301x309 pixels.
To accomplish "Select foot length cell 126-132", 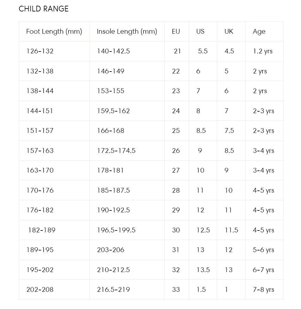I will [x=54, y=51].
